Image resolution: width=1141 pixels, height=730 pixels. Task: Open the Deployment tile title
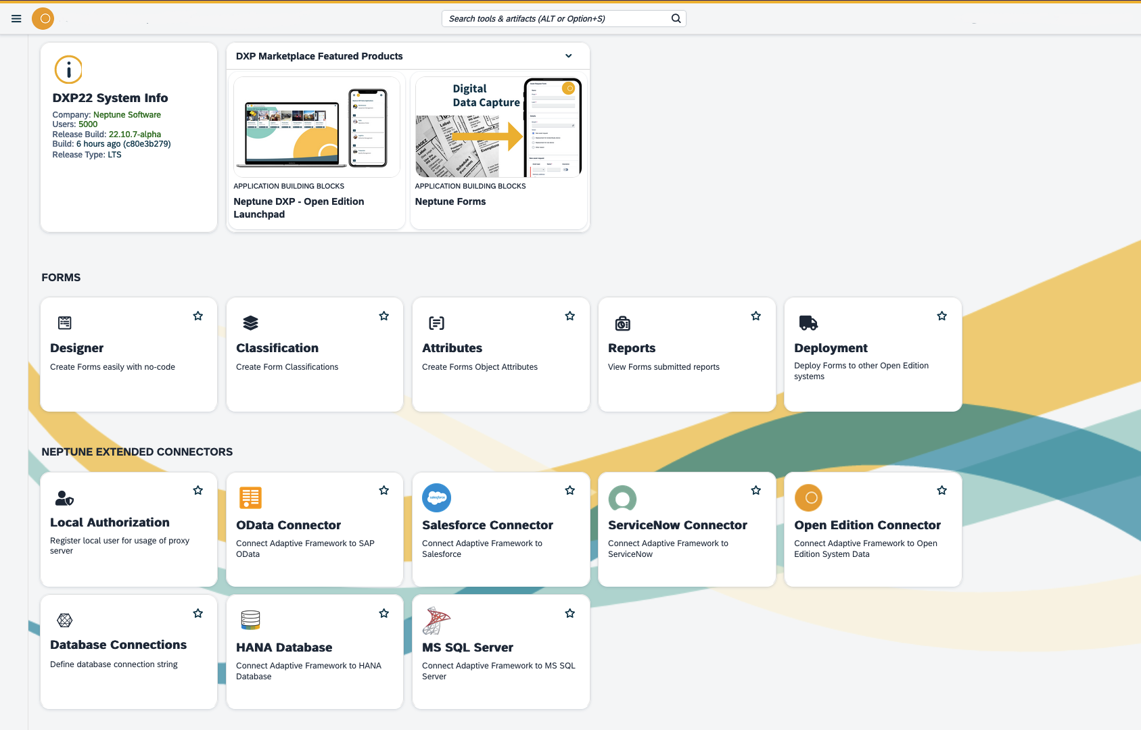point(831,348)
